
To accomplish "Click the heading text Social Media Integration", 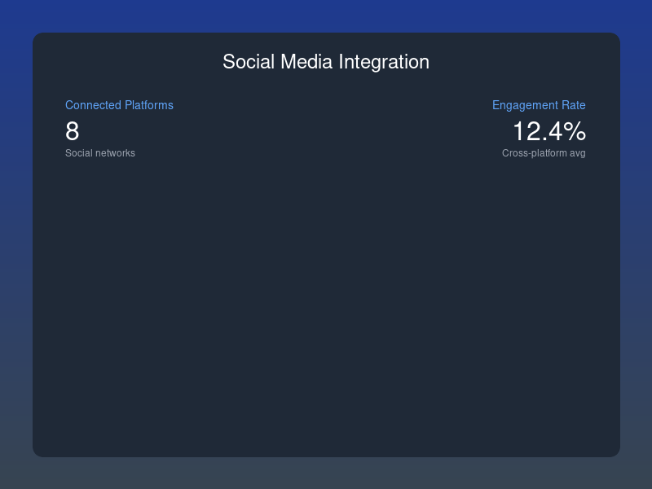I will [x=326, y=62].
